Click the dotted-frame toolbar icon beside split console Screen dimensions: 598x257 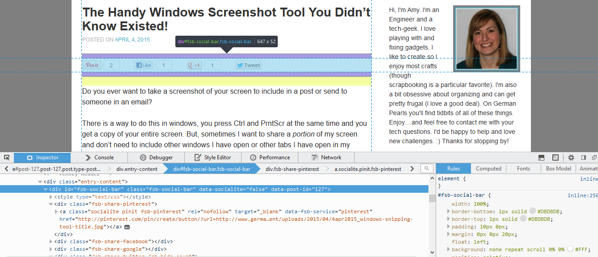tap(555, 158)
